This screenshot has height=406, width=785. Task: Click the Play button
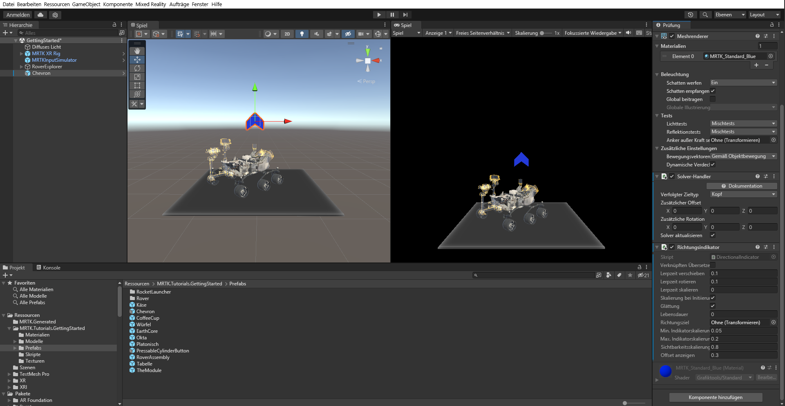[379, 15]
